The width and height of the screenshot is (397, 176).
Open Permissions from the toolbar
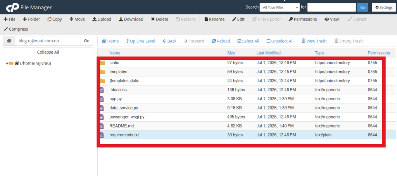point(302,19)
